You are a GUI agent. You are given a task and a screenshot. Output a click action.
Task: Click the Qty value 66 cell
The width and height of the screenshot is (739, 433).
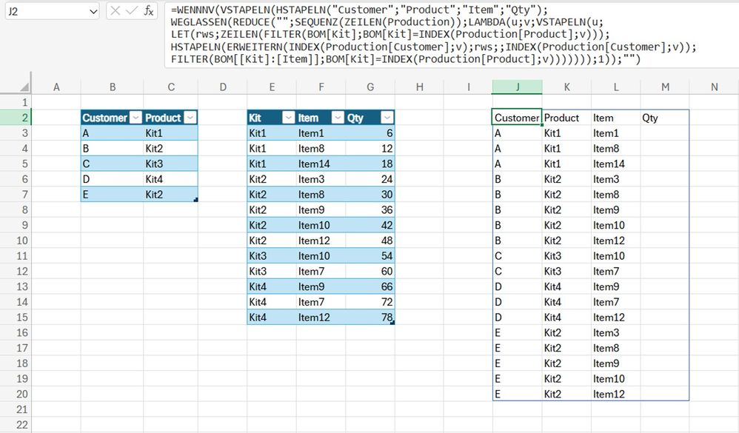tap(370, 286)
